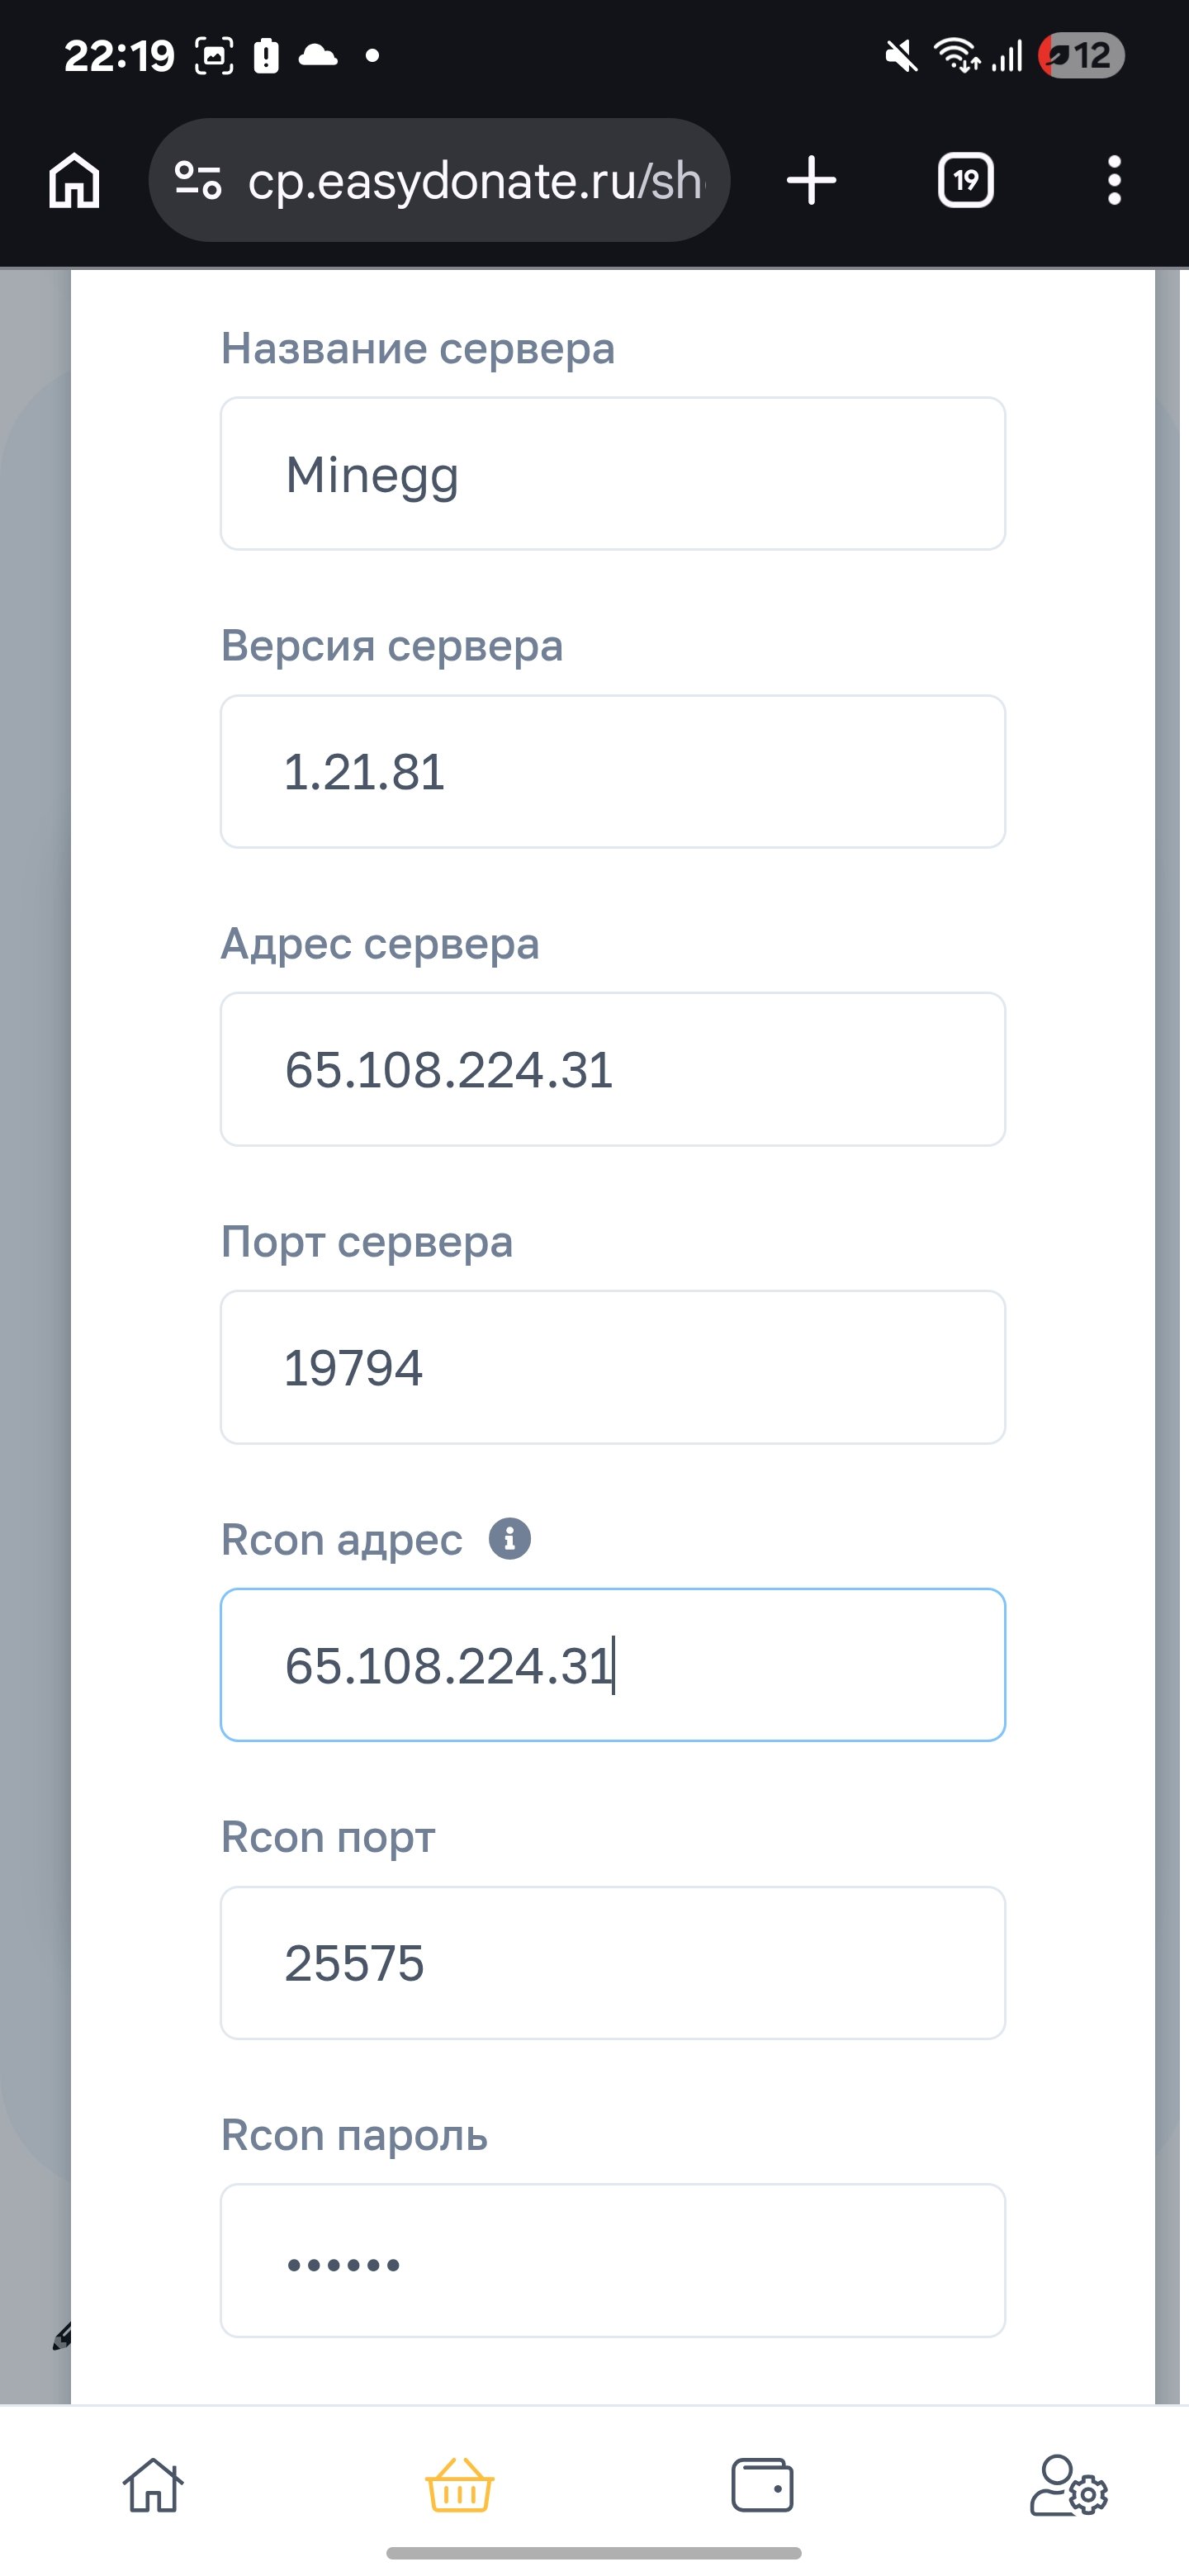Focus the Название сервера field with Minegg
This screenshot has width=1189, height=2576.
(x=612, y=474)
